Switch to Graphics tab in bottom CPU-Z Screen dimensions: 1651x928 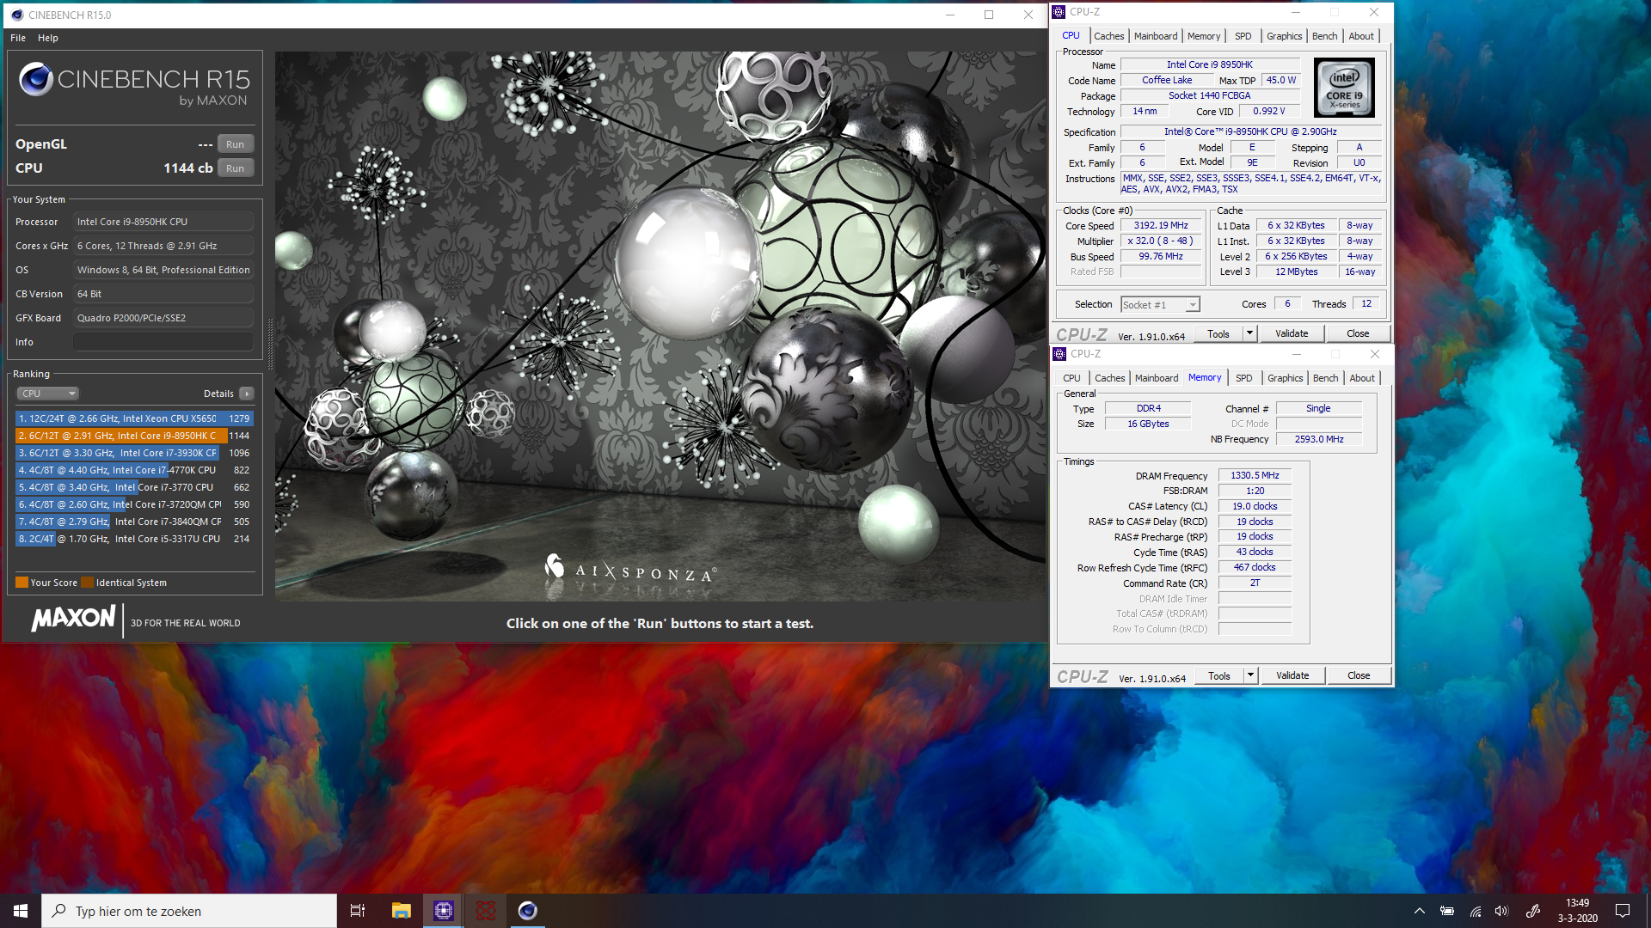(x=1286, y=378)
